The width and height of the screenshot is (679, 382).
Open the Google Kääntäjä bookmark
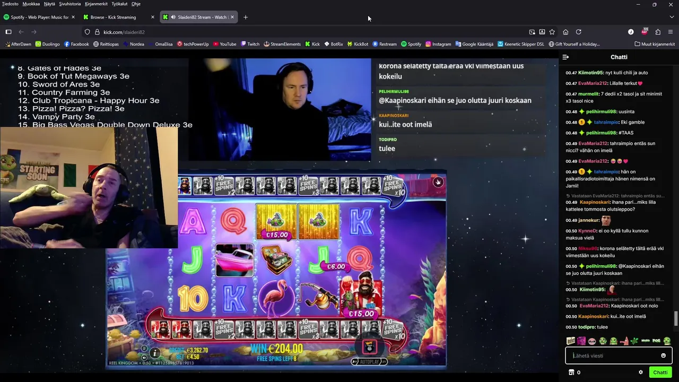[474, 44]
